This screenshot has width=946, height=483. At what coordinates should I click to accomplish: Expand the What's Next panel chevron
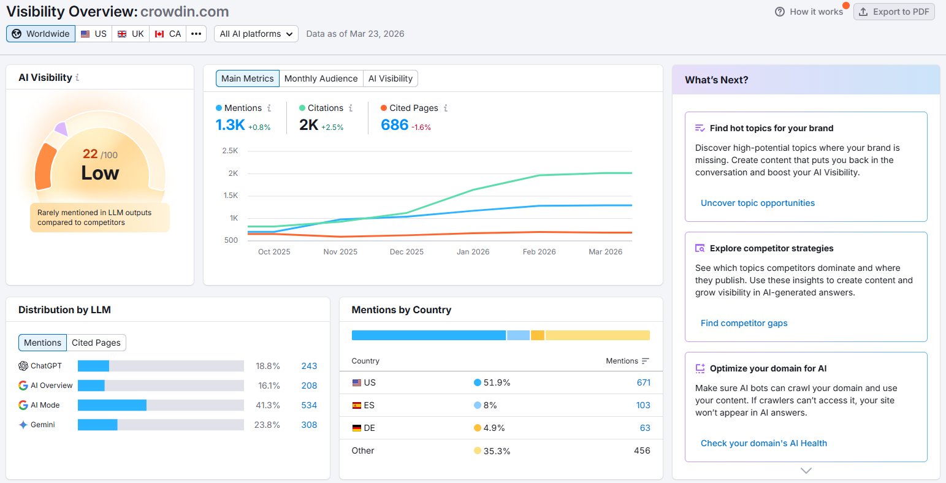pyautogui.click(x=805, y=470)
